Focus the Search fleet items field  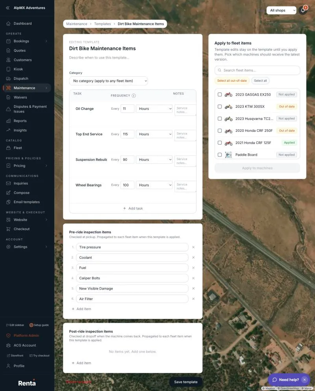pos(257,70)
